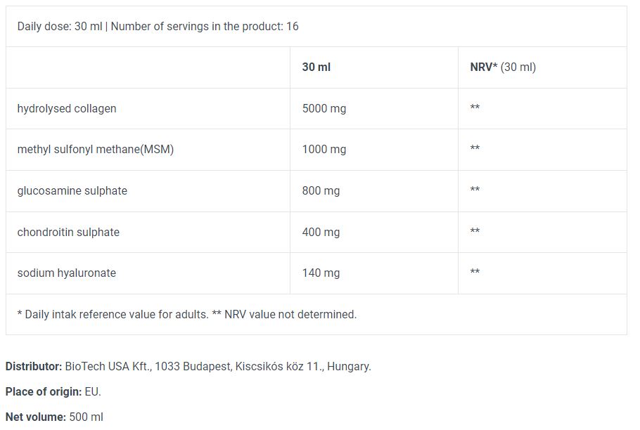Click the NRV footnote below the table
Screen dimensions: 640x430
point(186,315)
